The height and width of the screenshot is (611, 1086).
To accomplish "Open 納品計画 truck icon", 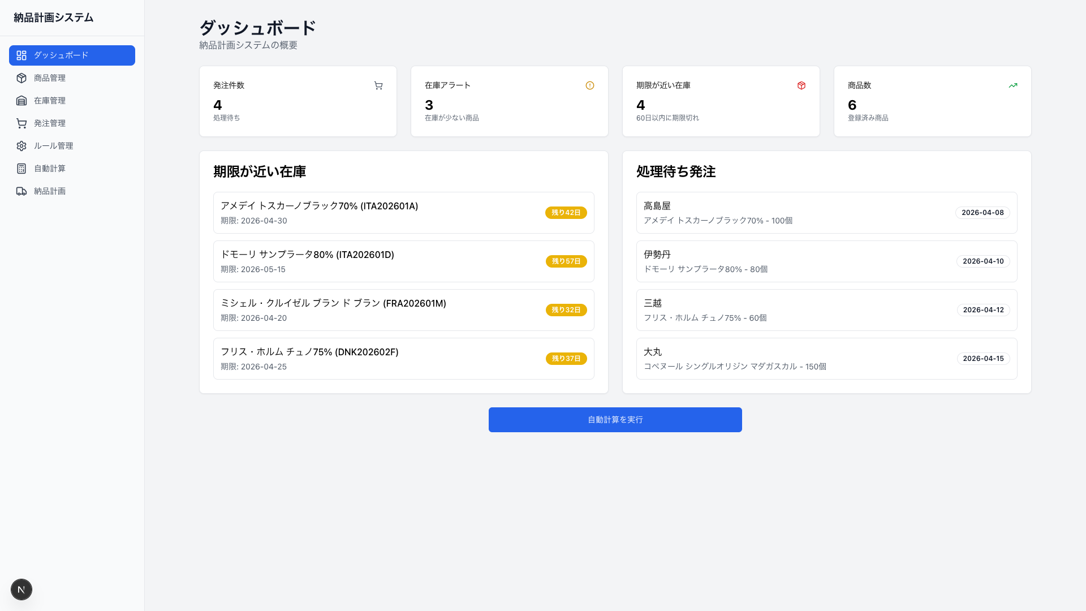I will (21, 191).
